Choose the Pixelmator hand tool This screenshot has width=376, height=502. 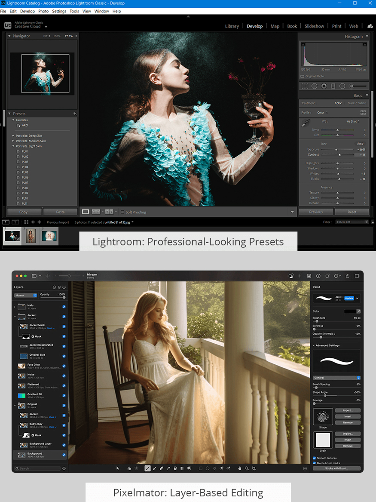[240, 468]
